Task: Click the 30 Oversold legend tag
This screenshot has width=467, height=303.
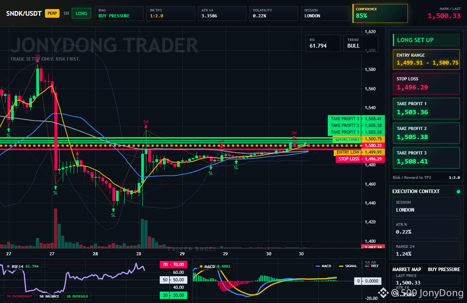Action: (77, 296)
